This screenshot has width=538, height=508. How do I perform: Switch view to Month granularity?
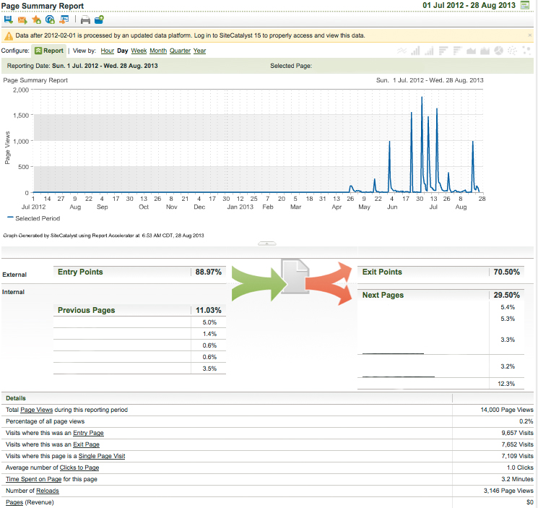158,51
